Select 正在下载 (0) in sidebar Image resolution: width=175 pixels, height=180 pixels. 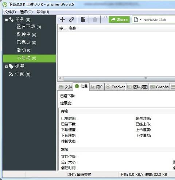(29, 27)
